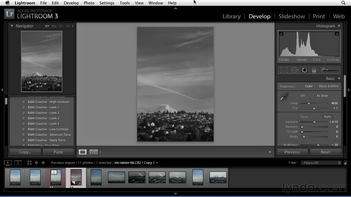The height and width of the screenshot is (197, 351).
Task: Collapse the Navigator panel
Action: click(12, 26)
